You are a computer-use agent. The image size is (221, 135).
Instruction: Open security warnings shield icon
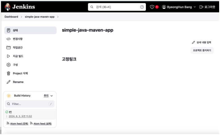tap(152, 7)
